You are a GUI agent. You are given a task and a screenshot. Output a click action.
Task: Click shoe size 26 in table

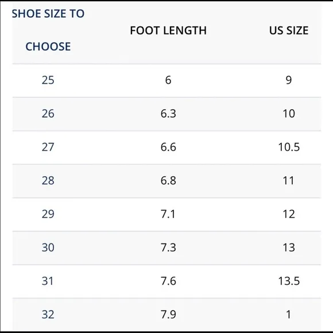pos(48,114)
